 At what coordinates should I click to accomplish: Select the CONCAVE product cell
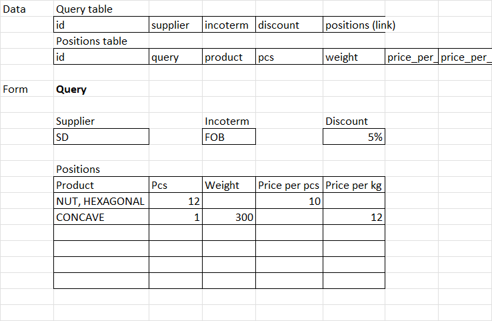pyautogui.click(x=101, y=218)
